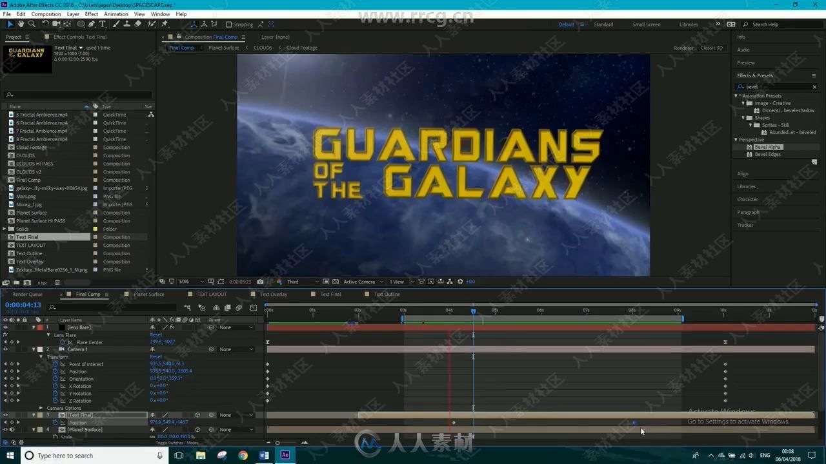Select the Pen tool
826x464 pixels.
click(x=92, y=24)
